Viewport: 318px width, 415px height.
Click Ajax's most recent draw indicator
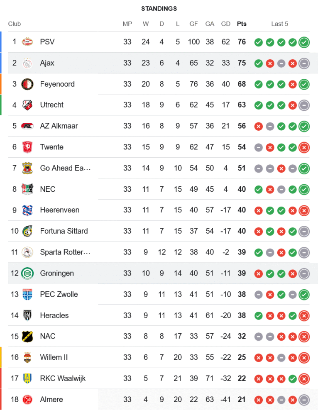click(304, 63)
